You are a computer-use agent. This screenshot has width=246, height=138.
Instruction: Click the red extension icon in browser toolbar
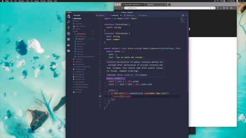(218, 8)
